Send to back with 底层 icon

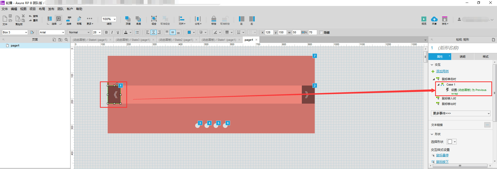click(x=138, y=19)
